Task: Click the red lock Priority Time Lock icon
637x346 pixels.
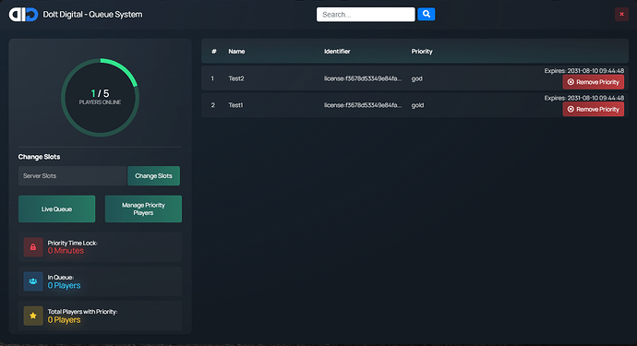Action: click(x=33, y=247)
